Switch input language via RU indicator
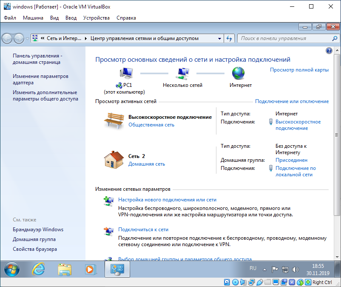The image size is (341, 287). click(253, 269)
